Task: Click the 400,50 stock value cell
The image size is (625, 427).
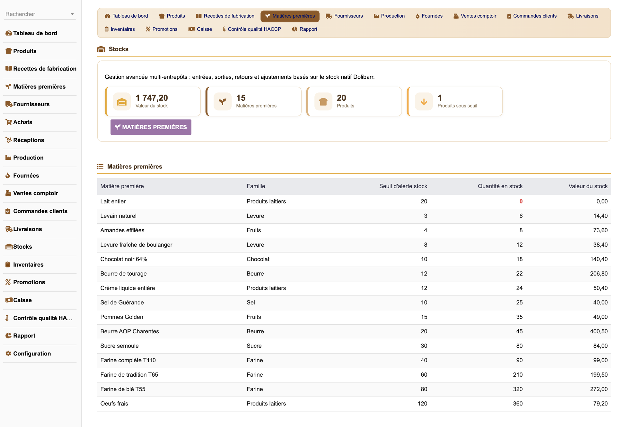Action: pyautogui.click(x=599, y=331)
